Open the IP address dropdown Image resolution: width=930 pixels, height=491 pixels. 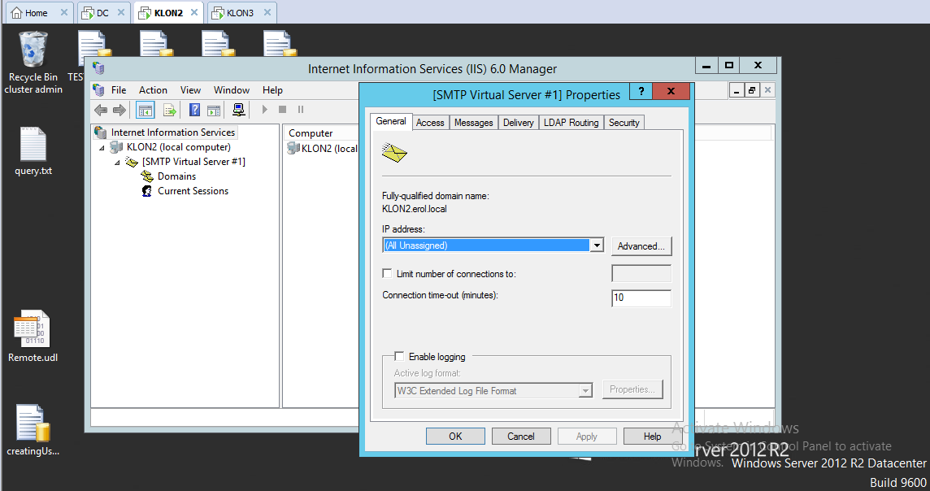(x=598, y=245)
